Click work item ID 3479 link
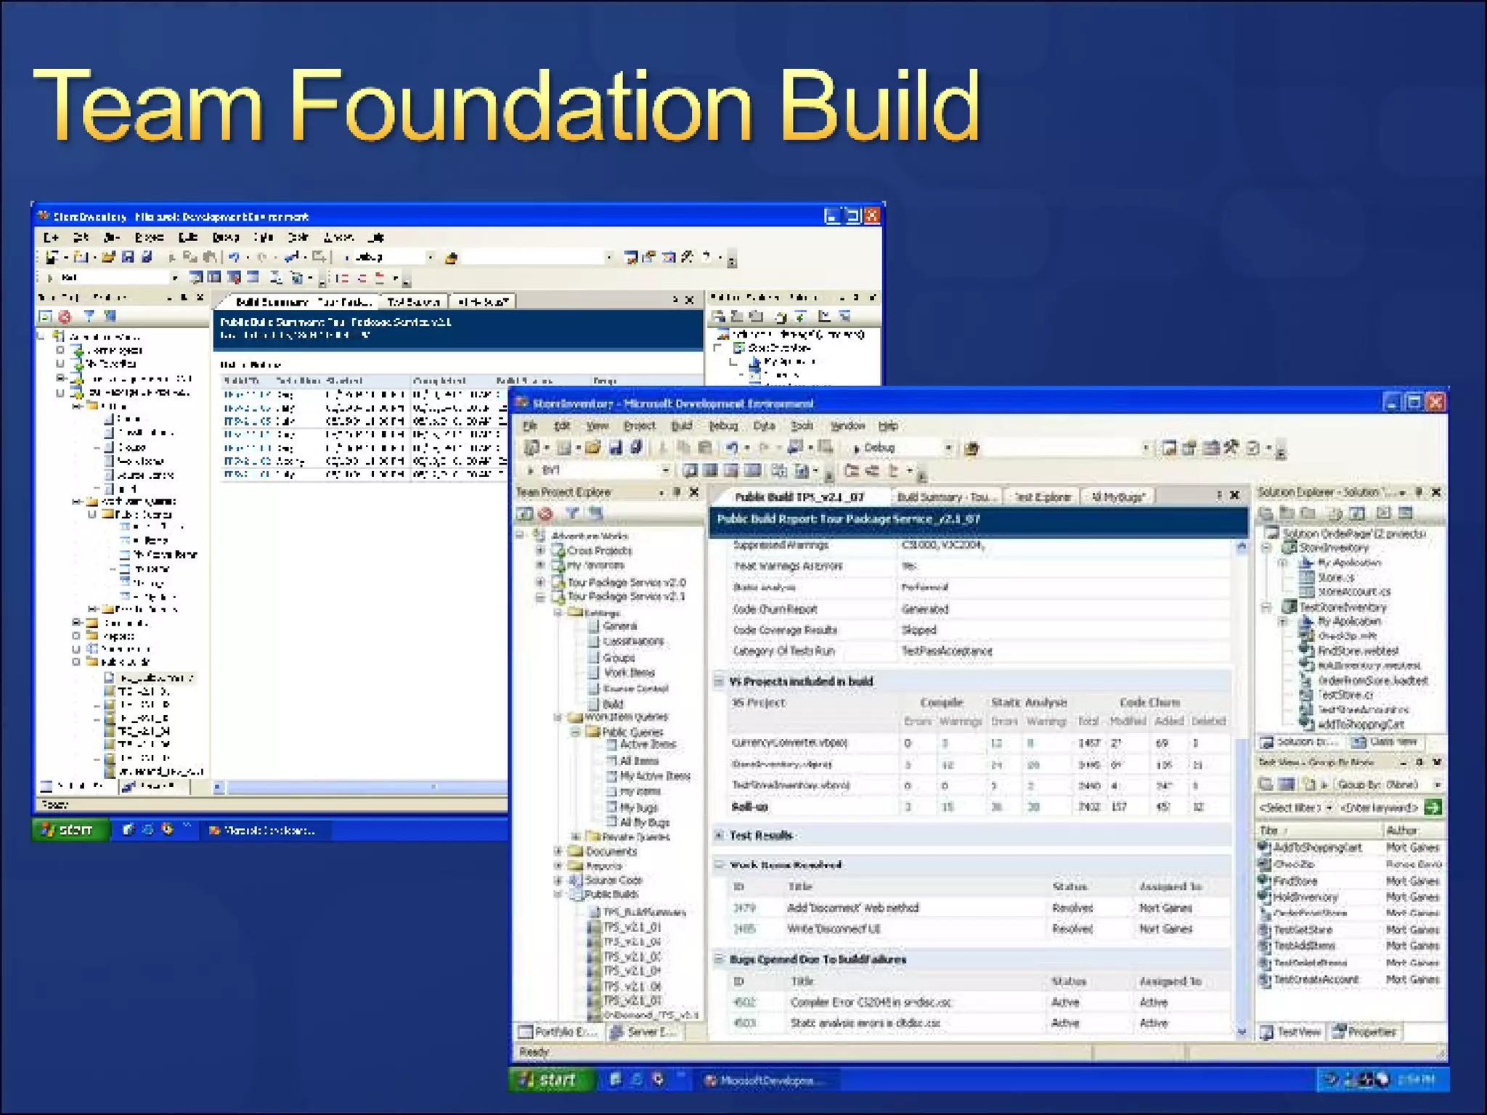 point(744,908)
